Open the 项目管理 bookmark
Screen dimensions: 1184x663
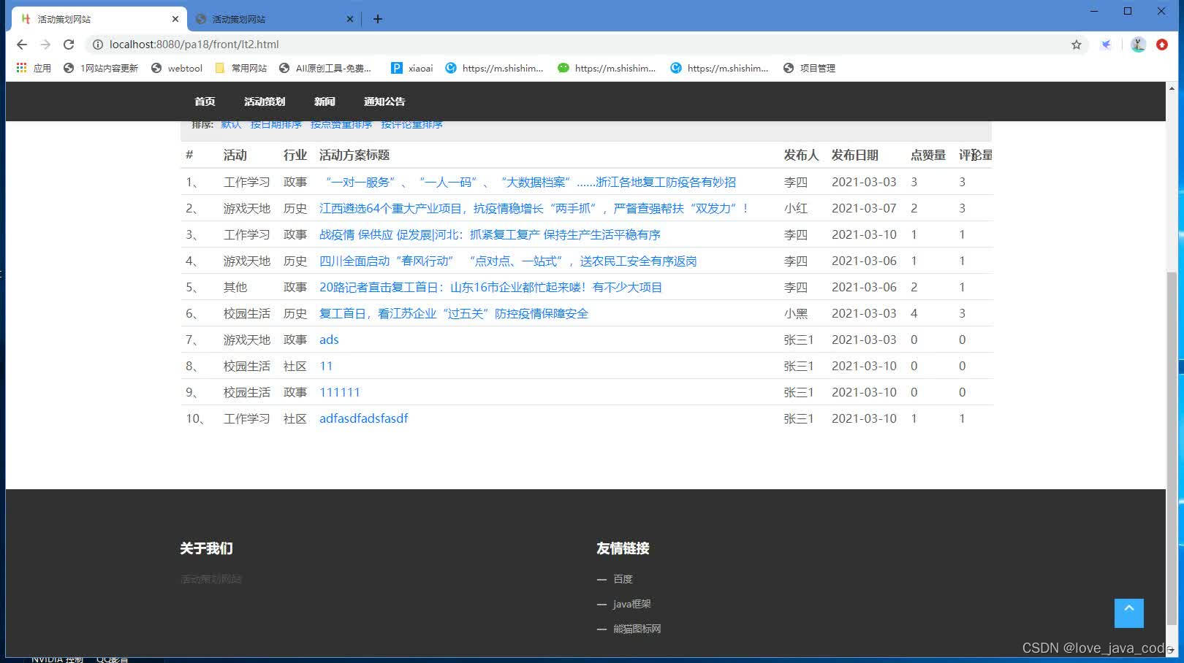point(809,68)
